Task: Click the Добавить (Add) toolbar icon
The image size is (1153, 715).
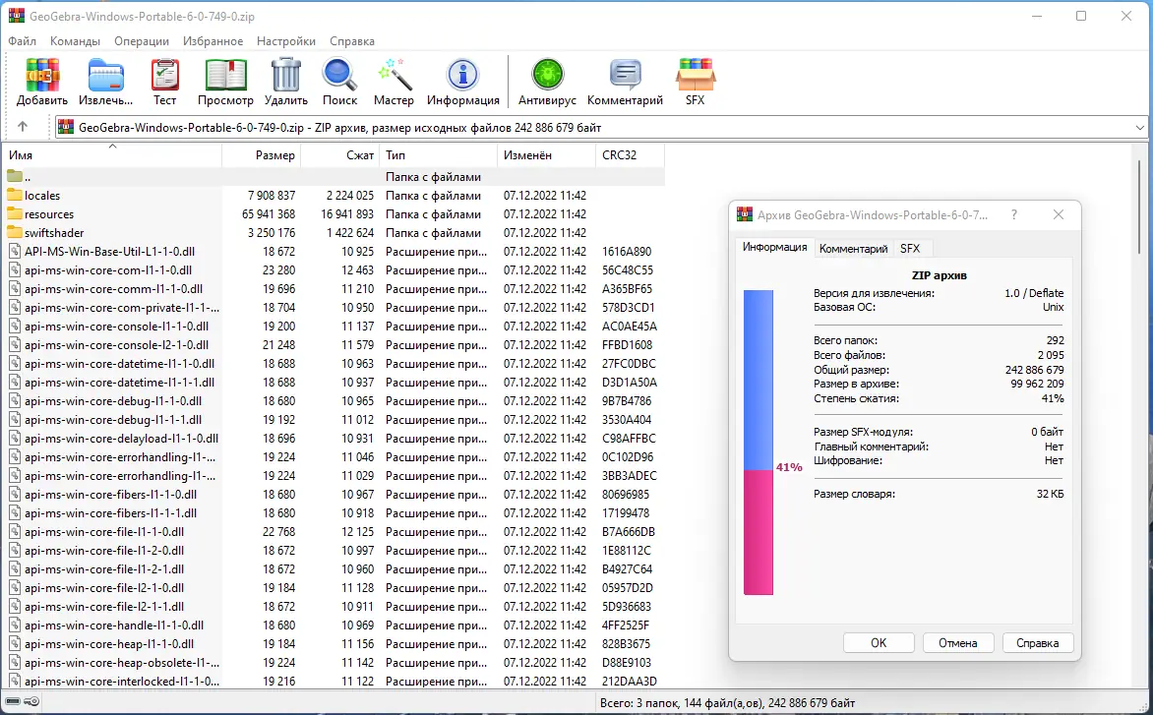Action: 42,75
